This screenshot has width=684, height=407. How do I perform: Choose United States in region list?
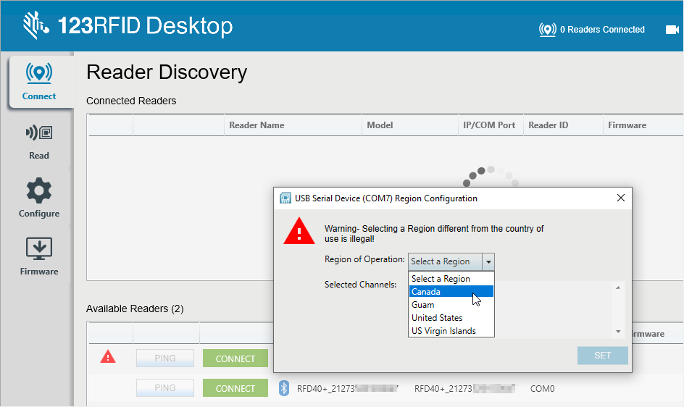click(x=451, y=318)
